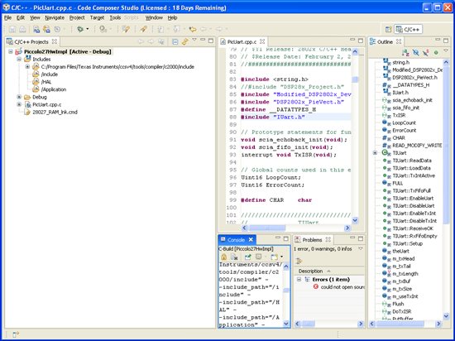Click the Debug launch bug icon
455x341 pixels.
pos(80,29)
